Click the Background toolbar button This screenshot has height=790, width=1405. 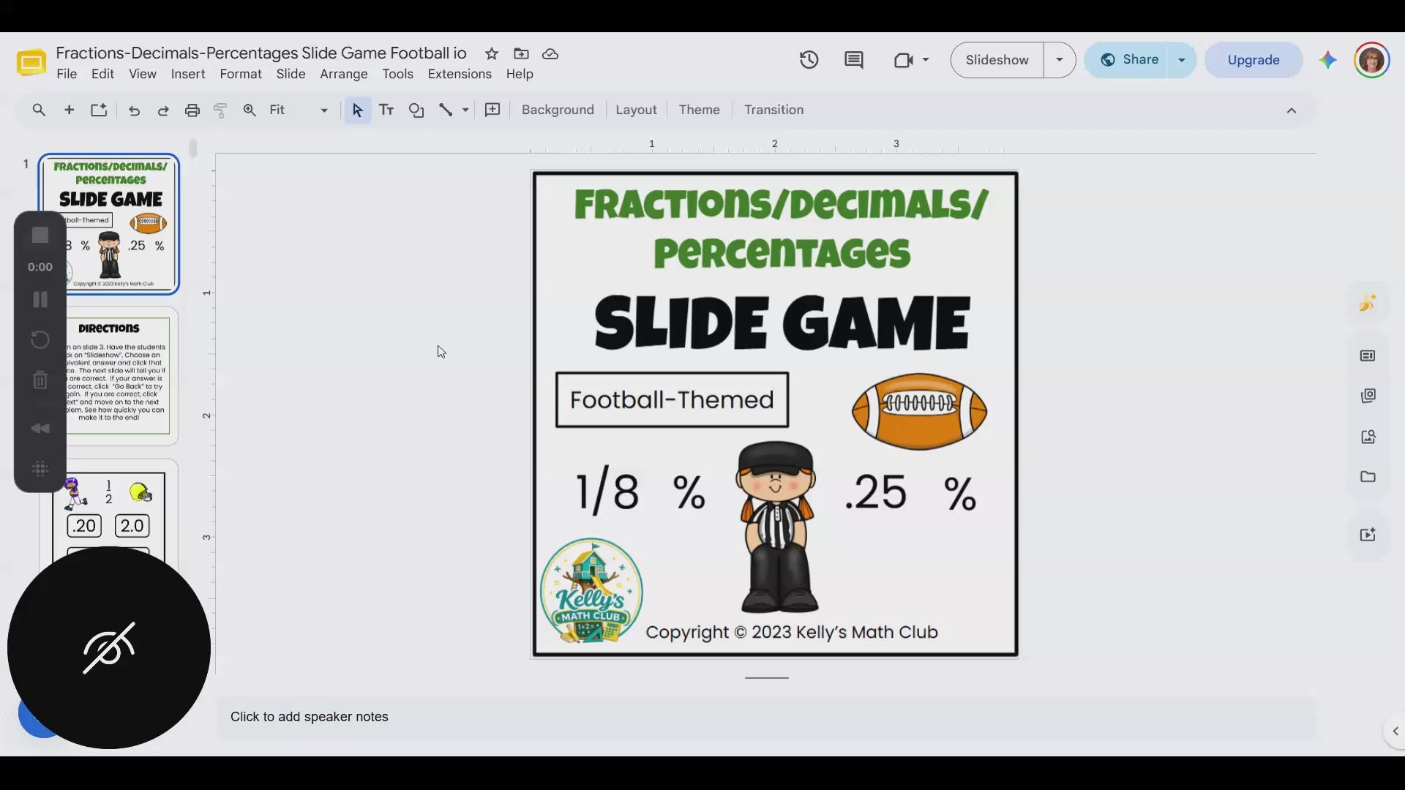click(558, 110)
